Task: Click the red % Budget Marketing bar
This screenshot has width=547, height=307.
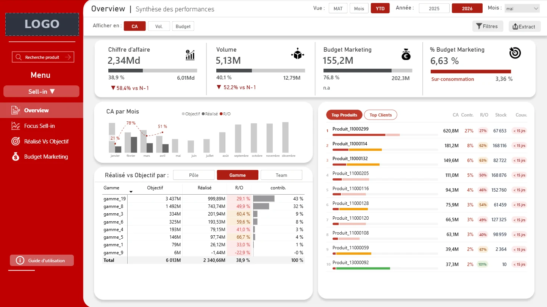Action: [471, 71]
